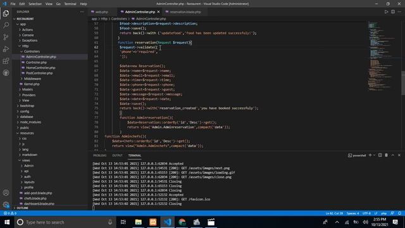
Task: Open the File menu
Action: (13, 4)
